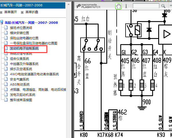Screen dimensions: 172x138
Task: Click the 离合开关 label in the diagram
Action: [x=79, y=70]
